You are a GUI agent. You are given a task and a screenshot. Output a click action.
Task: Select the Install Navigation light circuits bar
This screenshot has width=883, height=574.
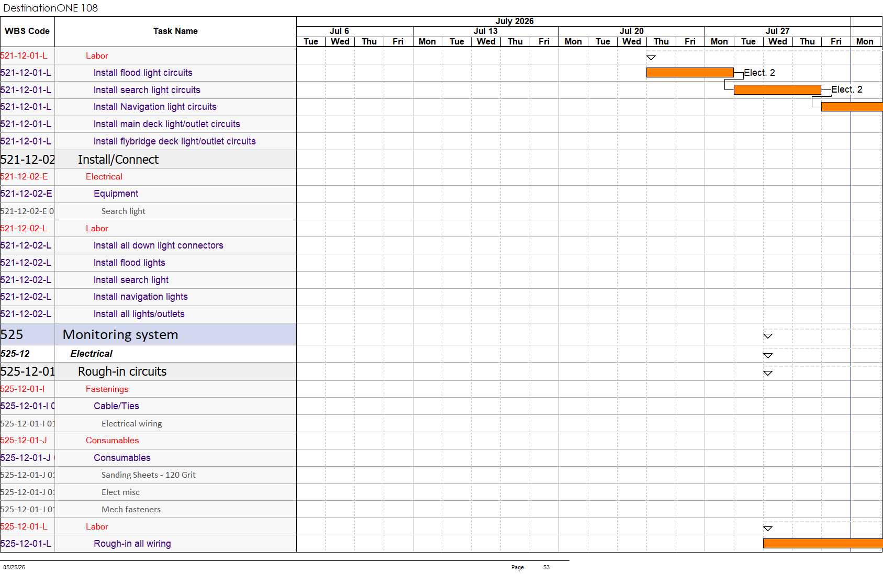[x=852, y=107]
